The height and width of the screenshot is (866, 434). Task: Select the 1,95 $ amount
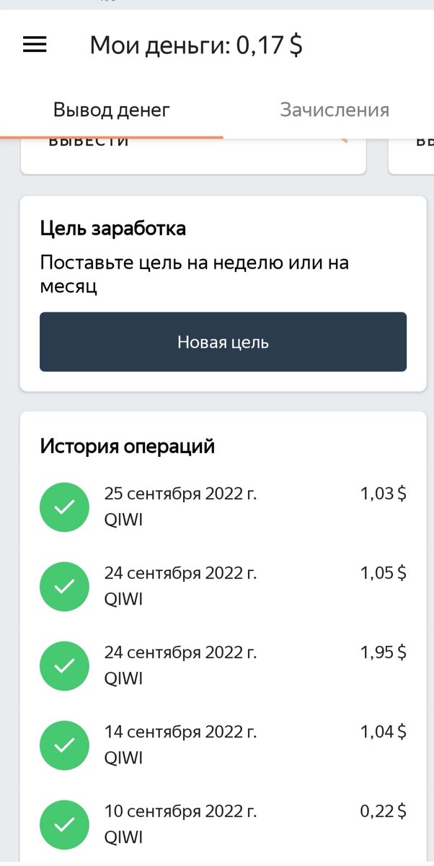[x=383, y=653]
